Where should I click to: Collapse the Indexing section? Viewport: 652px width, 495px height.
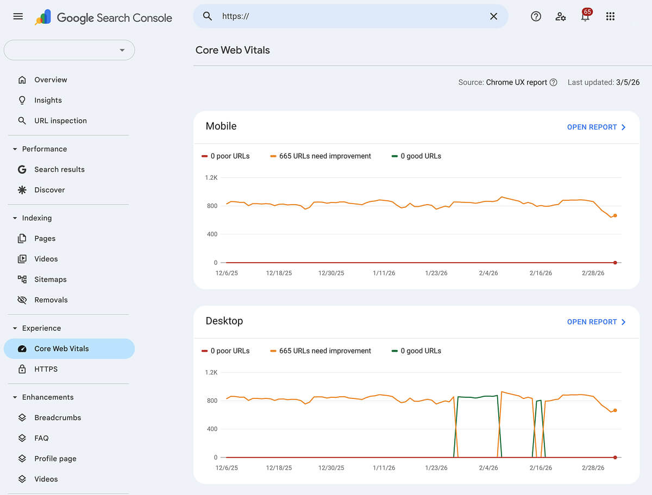tap(15, 218)
